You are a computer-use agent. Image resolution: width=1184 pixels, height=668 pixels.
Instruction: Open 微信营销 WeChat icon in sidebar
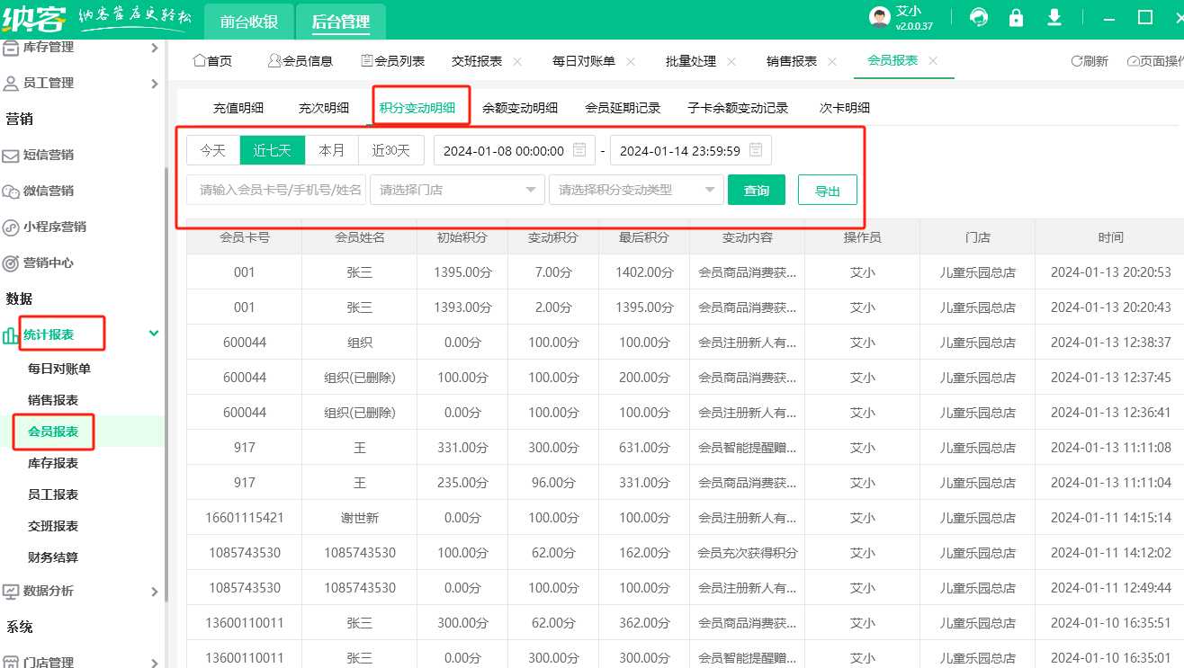11,191
